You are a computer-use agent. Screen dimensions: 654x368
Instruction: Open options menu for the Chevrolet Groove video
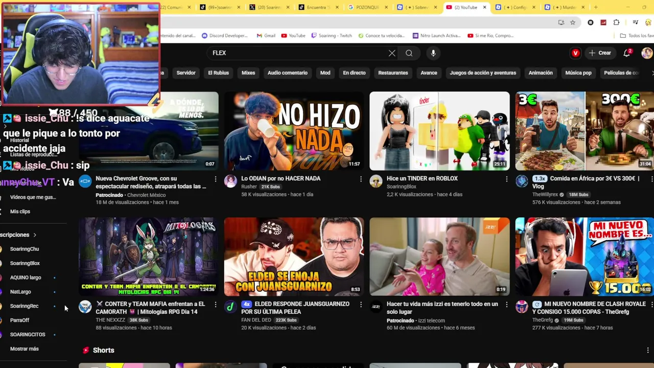[x=215, y=179]
